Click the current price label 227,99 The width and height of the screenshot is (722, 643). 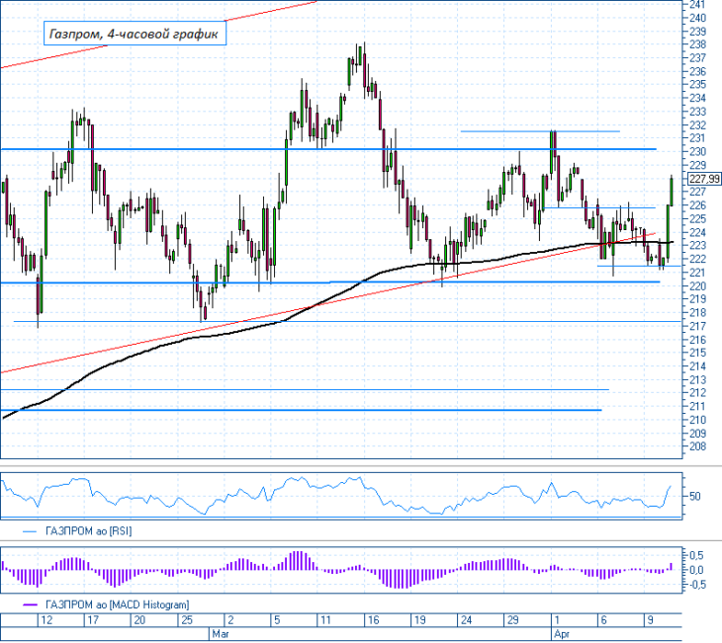[x=704, y=179]
